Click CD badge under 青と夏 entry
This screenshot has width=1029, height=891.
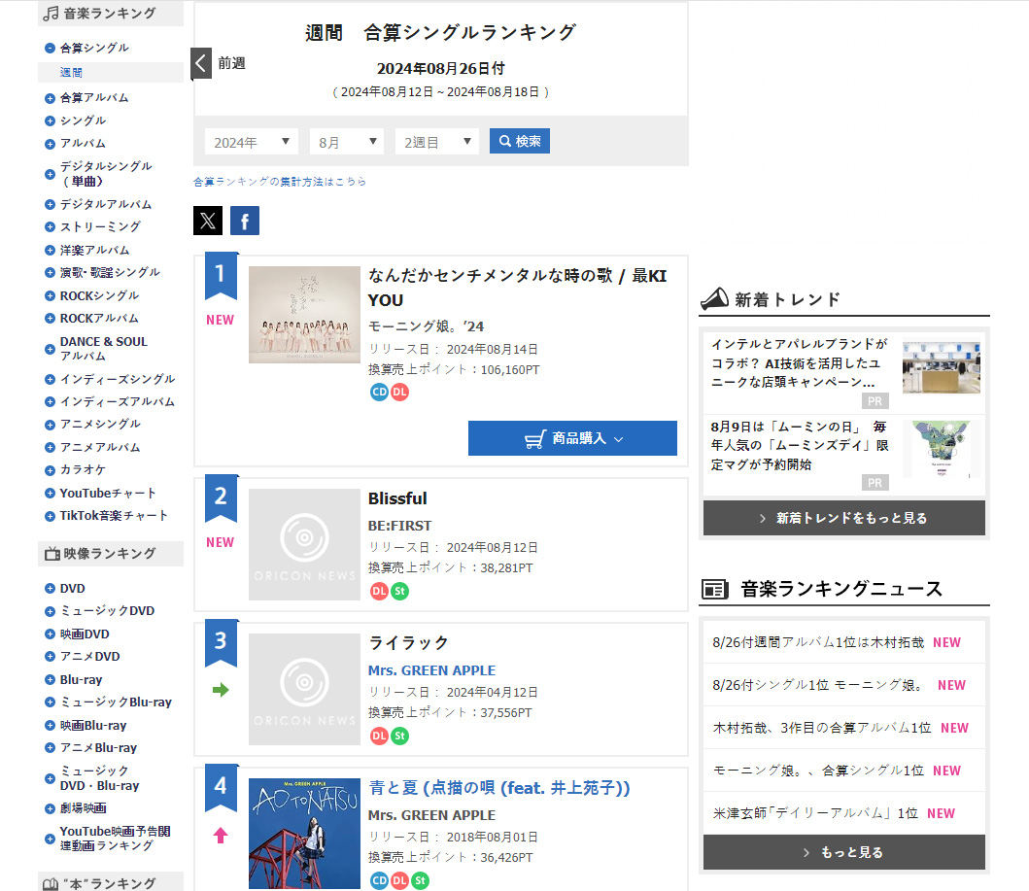coord(379,880)
